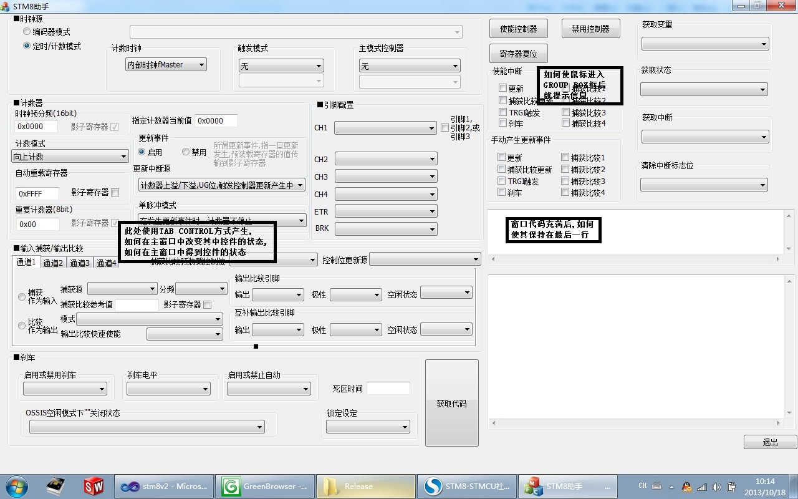Select 编码器模式 radio button
The height and width of the screenshot is (499, 798).
[27, 31]
